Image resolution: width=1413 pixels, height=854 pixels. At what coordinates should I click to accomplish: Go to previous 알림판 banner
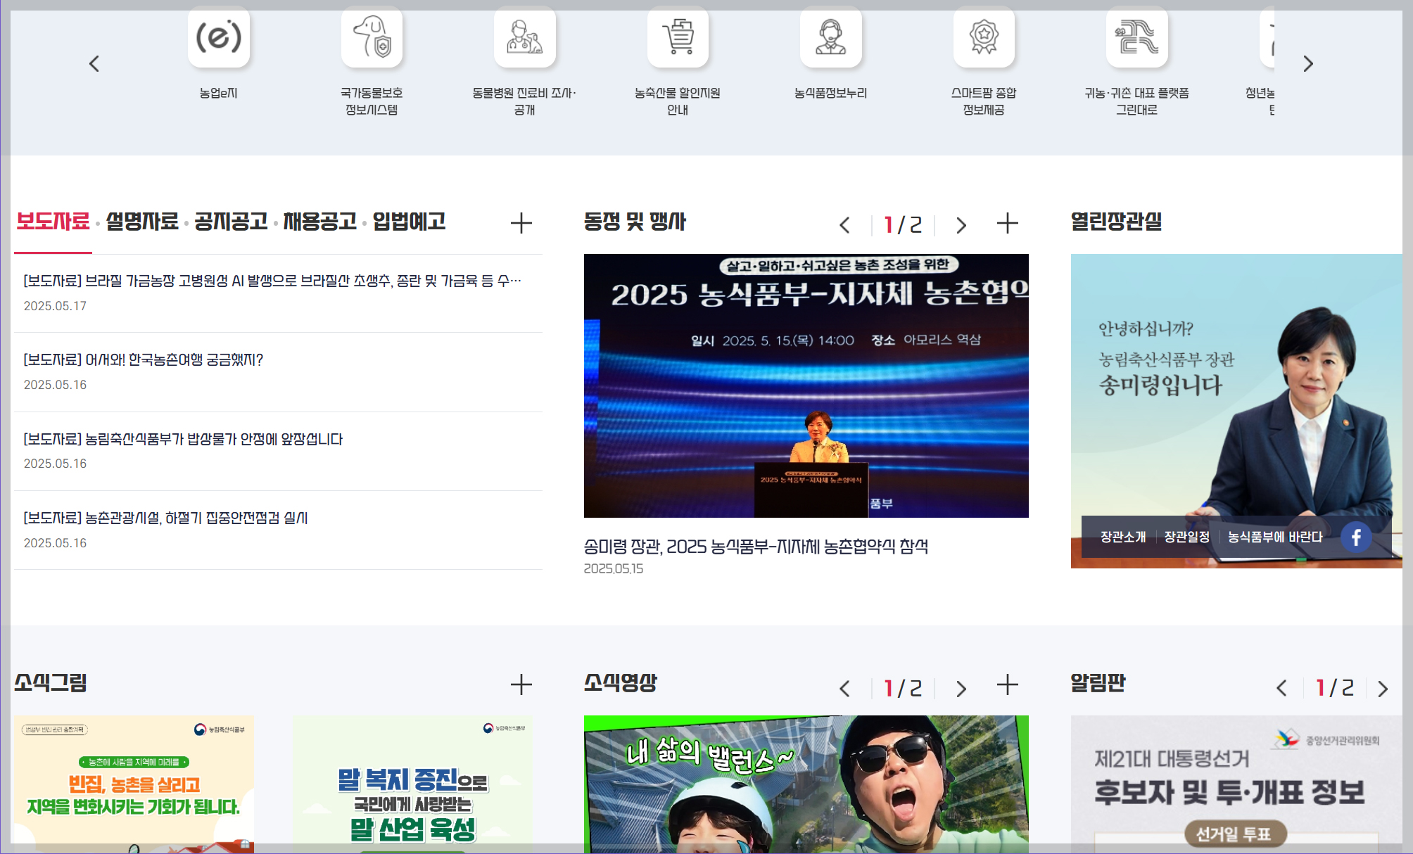point(1281,688)
